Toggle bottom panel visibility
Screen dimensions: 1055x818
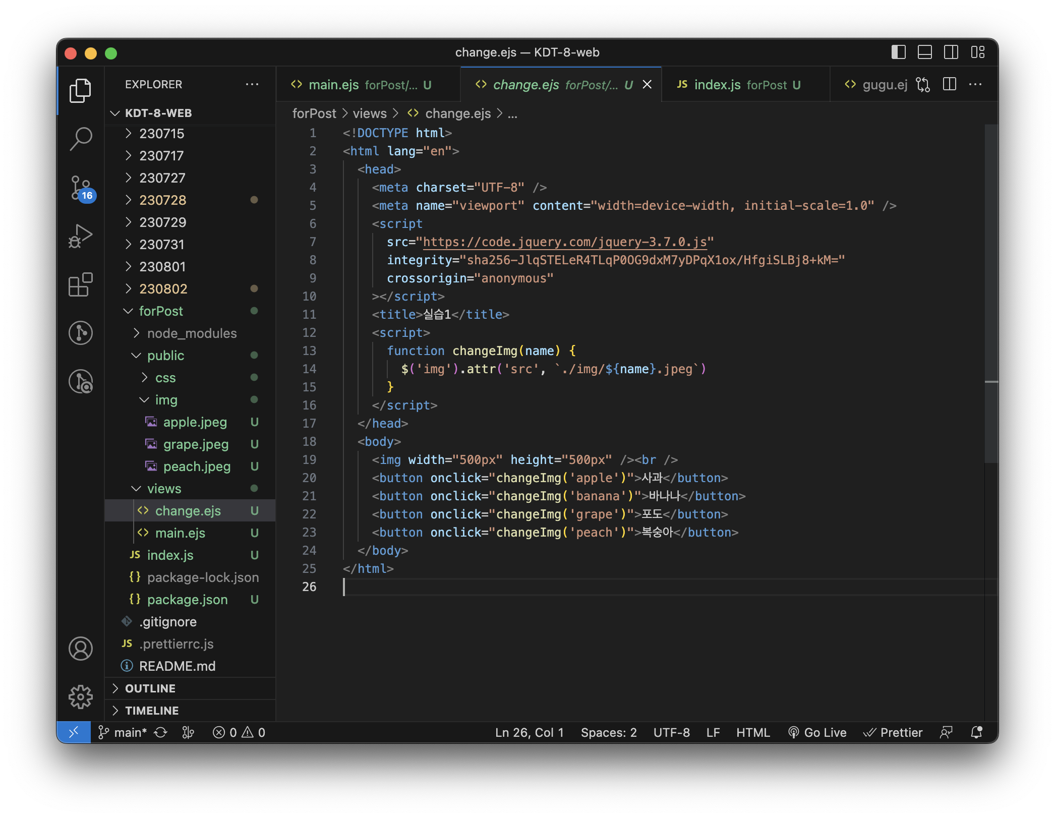[925, 52]
